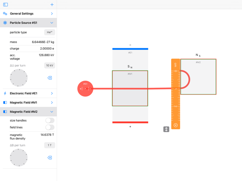The image size is (242, 181).
Task: Select Particle Source #S1 row
Action: pos(28,23)
